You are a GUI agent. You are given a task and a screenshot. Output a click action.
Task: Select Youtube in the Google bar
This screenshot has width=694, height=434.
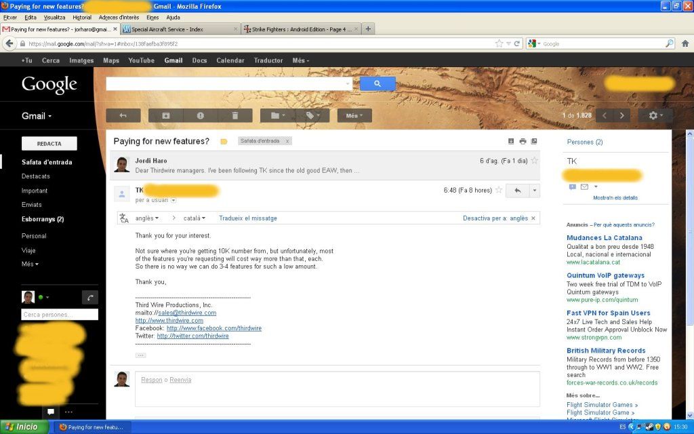[x=141, y=60]
